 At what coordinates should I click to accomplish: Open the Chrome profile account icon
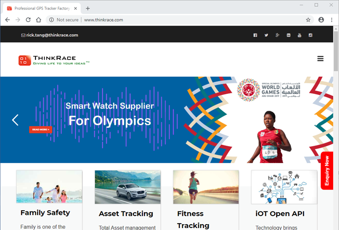point(321,20)
